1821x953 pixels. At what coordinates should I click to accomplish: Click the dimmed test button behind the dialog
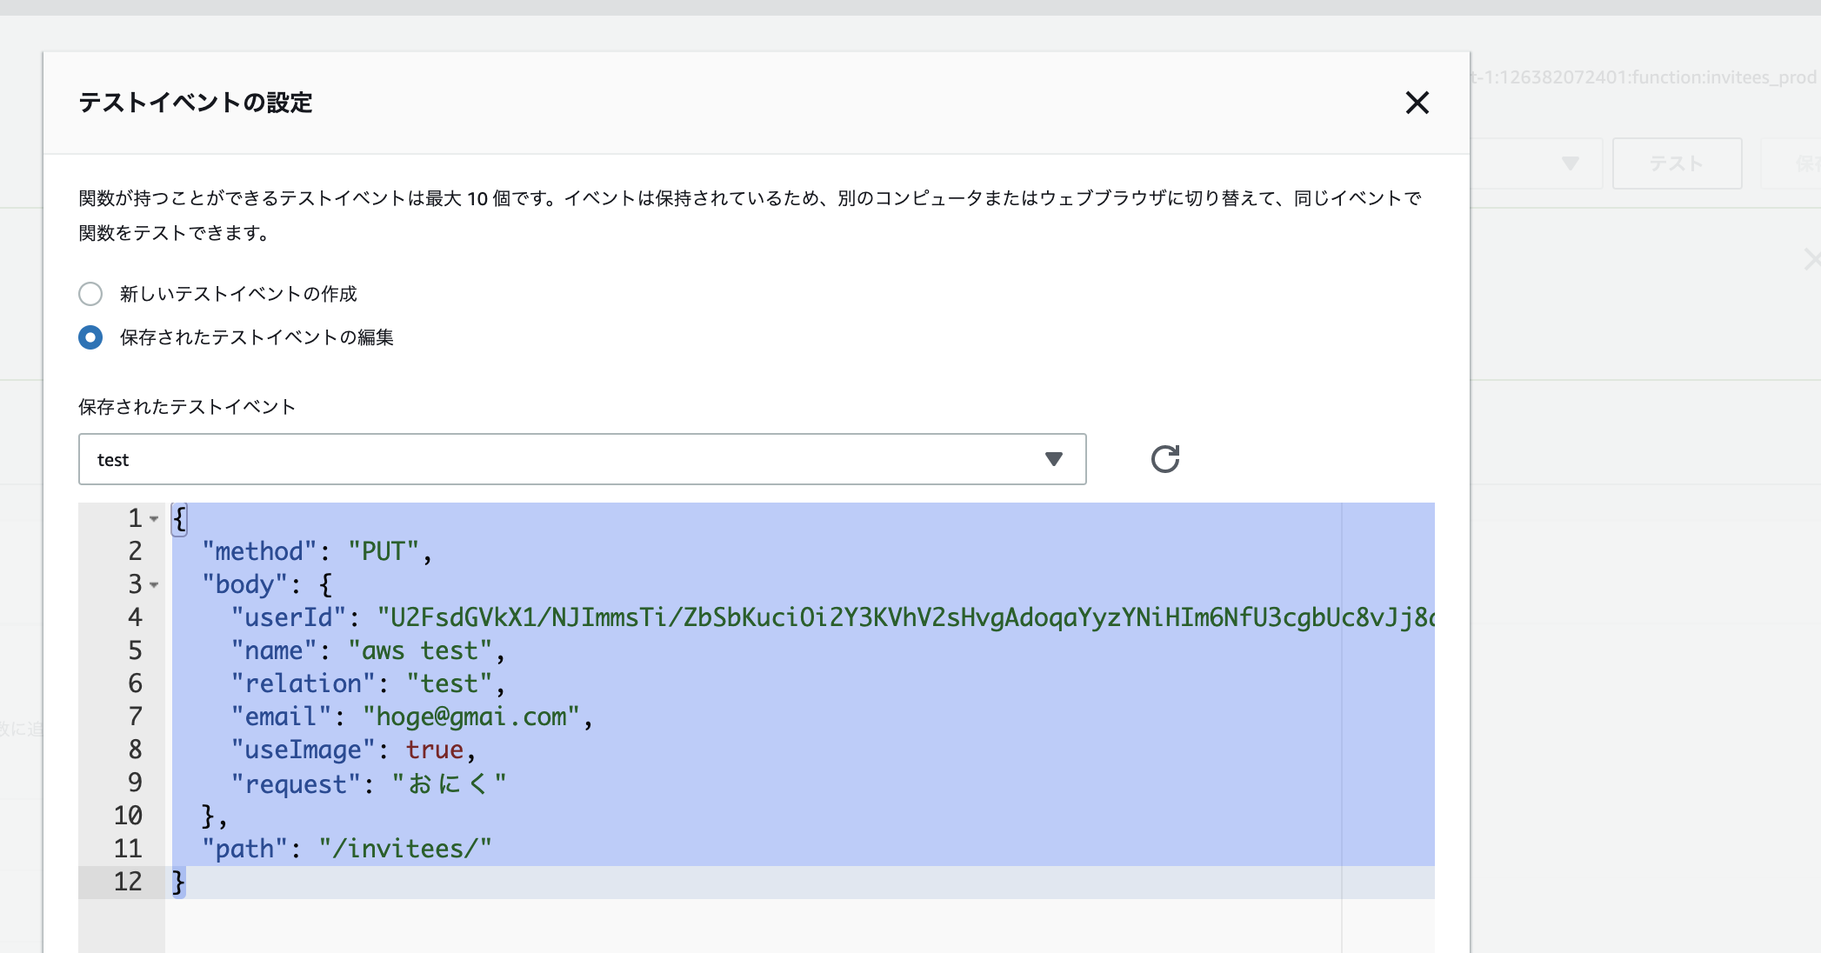[x=1676, y=163]
